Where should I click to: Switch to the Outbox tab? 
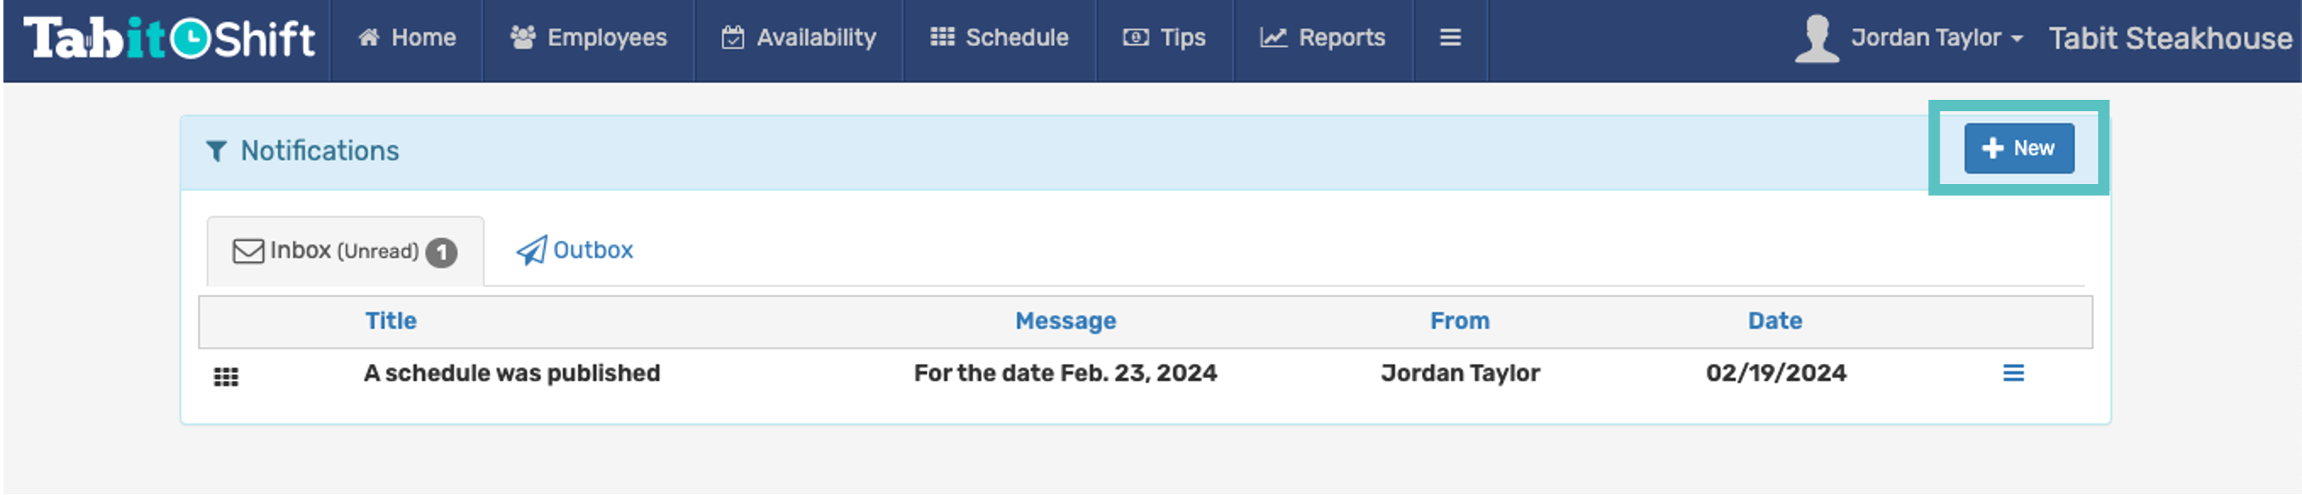point(574,250)
